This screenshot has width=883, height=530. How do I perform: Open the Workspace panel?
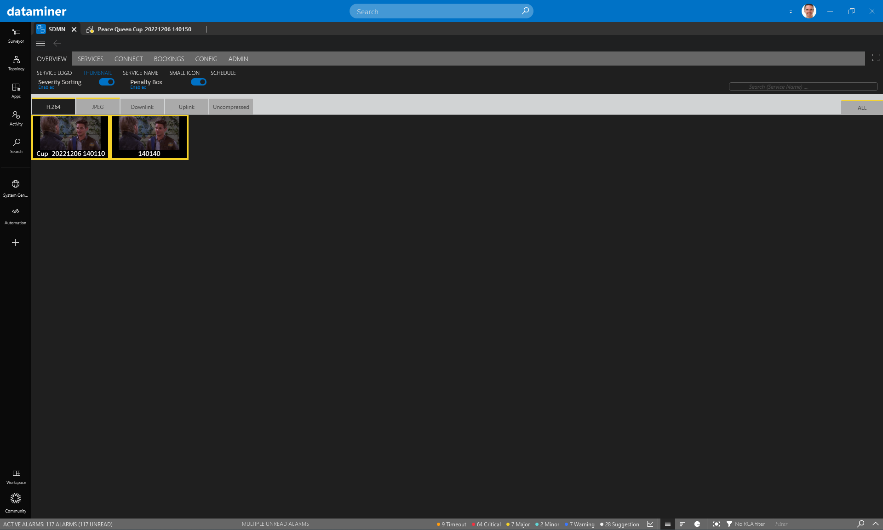(x=16, y=477)
